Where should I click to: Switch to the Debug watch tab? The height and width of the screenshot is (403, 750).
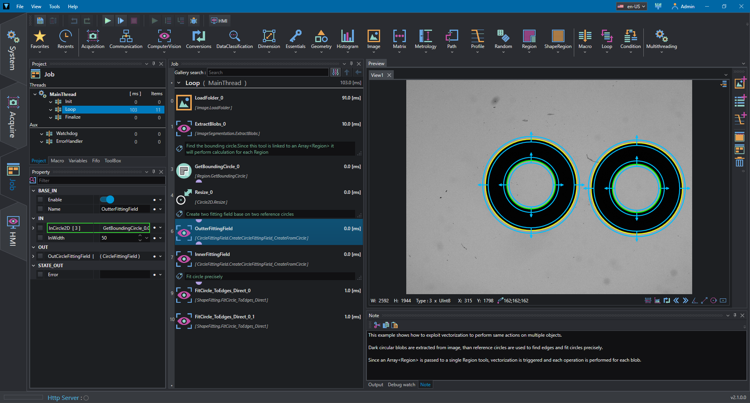[x=401, y=385]
